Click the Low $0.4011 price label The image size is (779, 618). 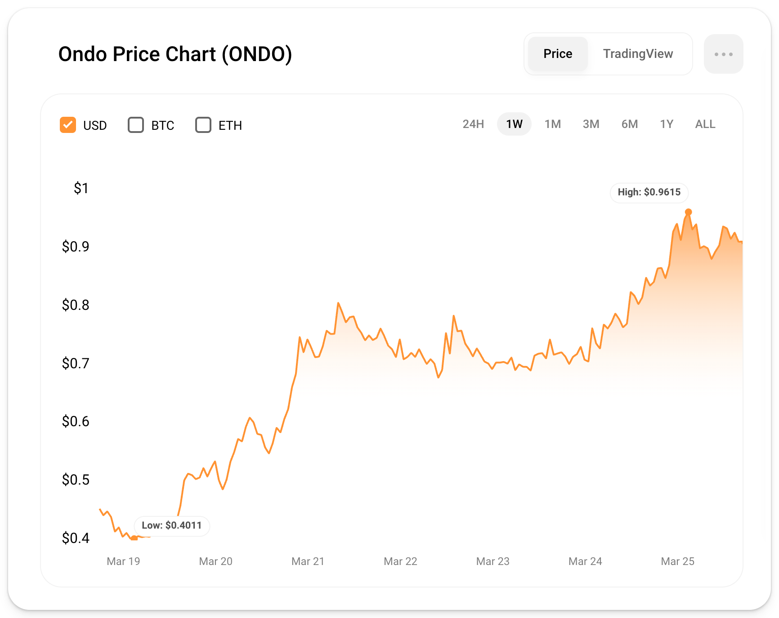pos(172,525)
